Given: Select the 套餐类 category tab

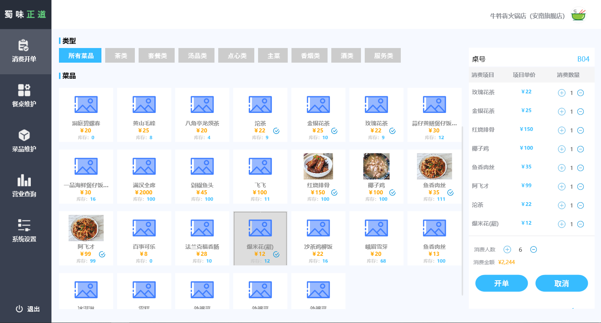Looking at the screenshot, I should (x=157, y=55).
